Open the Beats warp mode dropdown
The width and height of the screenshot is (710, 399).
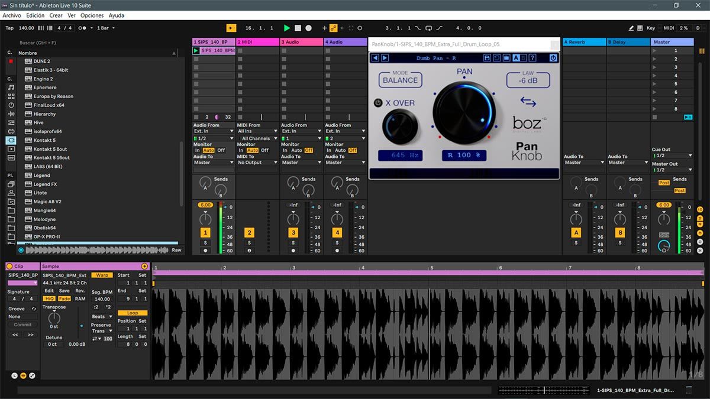point(102,317)
